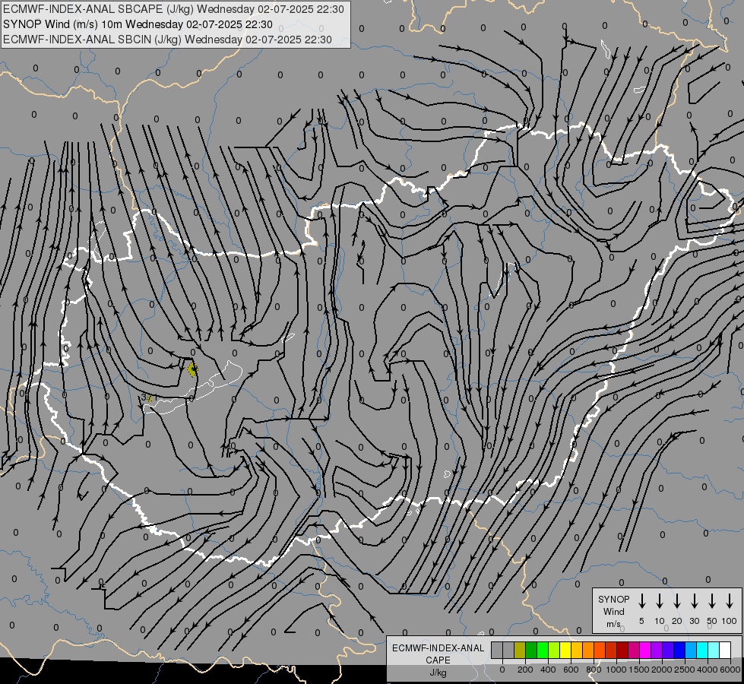Pick the pure yellow CAPE legend swatch
744x684 pixels.
(x=565, y=650)
